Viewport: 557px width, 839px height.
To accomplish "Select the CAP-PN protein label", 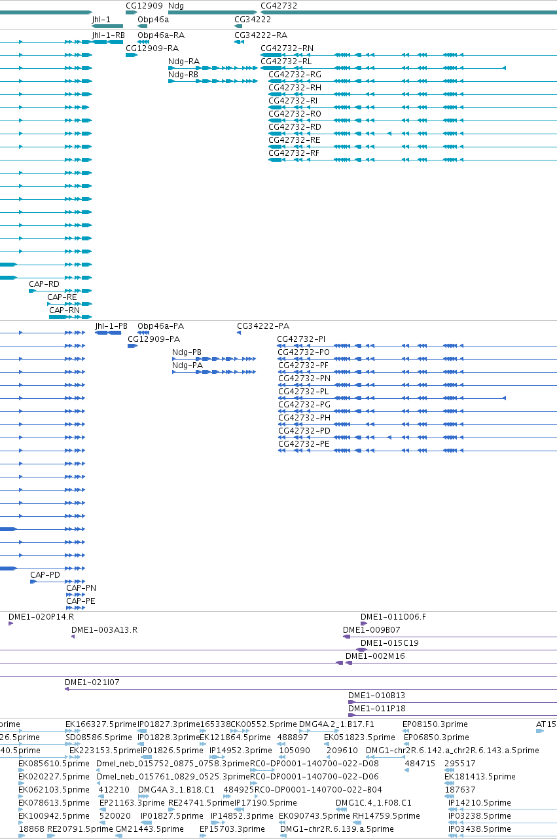I will click(x=81, y=588).
